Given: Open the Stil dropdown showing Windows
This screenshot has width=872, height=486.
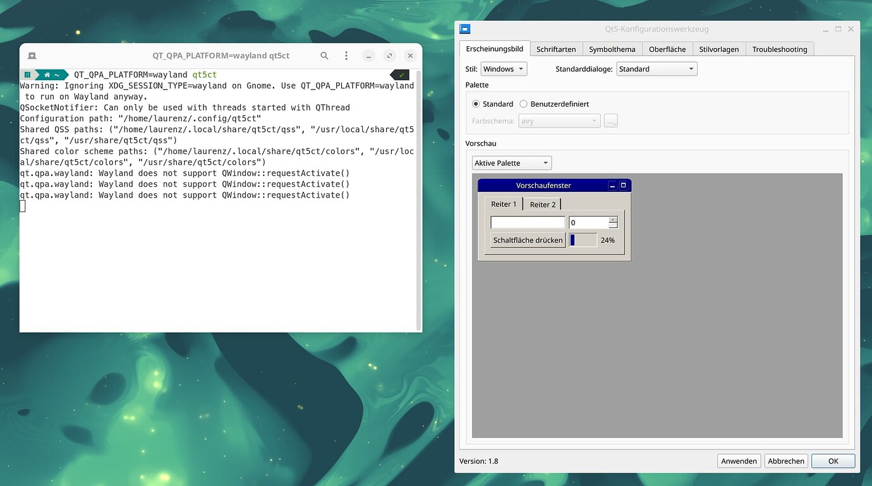Looking at the screenshot, I should coord(504,69).
